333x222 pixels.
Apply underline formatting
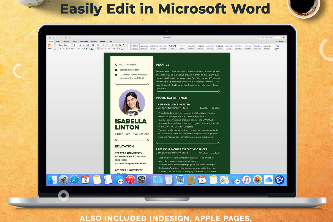(67, 49)
